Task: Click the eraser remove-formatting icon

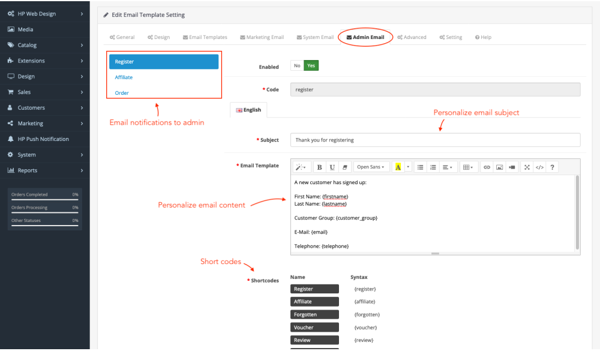Action: (345, 167)
